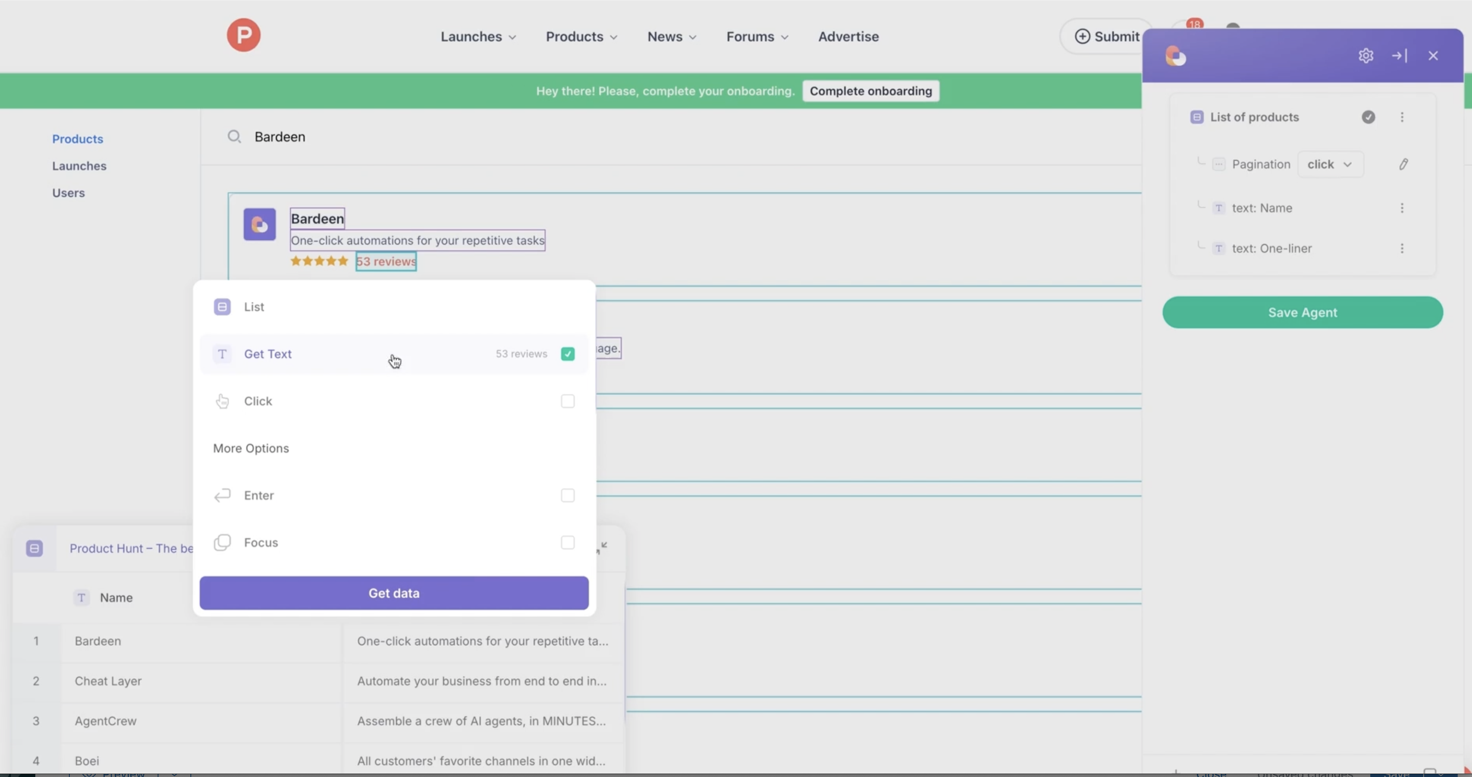Open the 53 reviews link
This screenshot has height=777, width=1472.
pos(386,261)
